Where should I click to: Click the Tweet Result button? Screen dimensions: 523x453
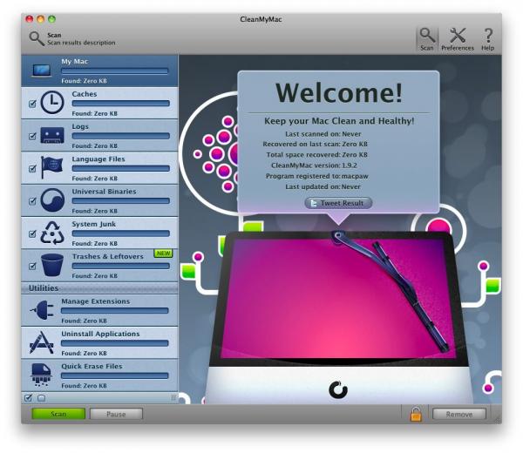pos(338,203)
